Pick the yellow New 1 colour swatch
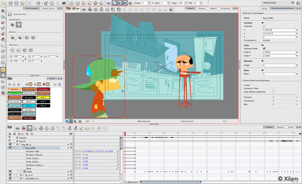This screenshot has width=302, height=184. click(x=43, y=97)
